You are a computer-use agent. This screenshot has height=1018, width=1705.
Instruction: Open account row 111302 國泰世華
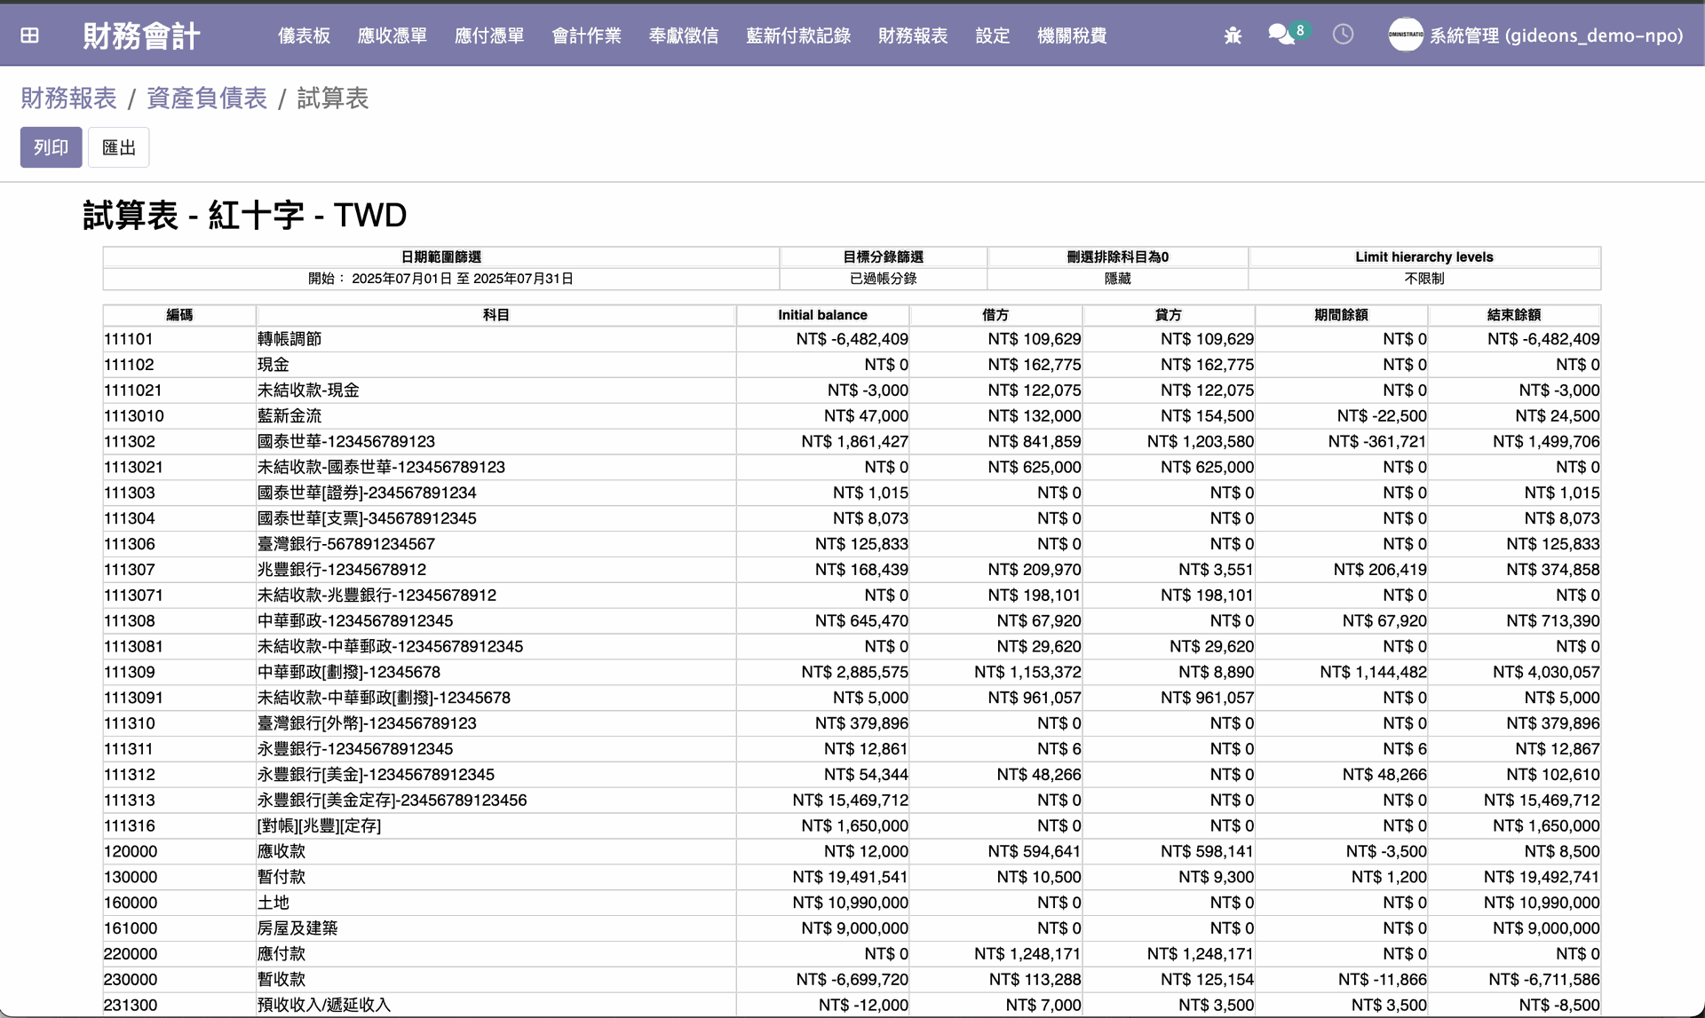click(345, 441)
